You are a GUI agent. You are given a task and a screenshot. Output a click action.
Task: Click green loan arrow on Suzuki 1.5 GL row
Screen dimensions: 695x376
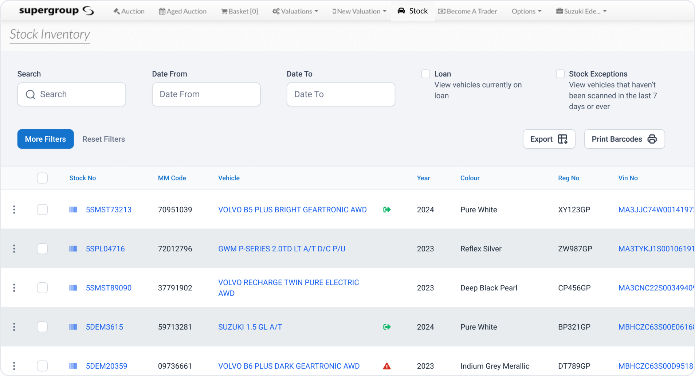click(x=387, y=327)
